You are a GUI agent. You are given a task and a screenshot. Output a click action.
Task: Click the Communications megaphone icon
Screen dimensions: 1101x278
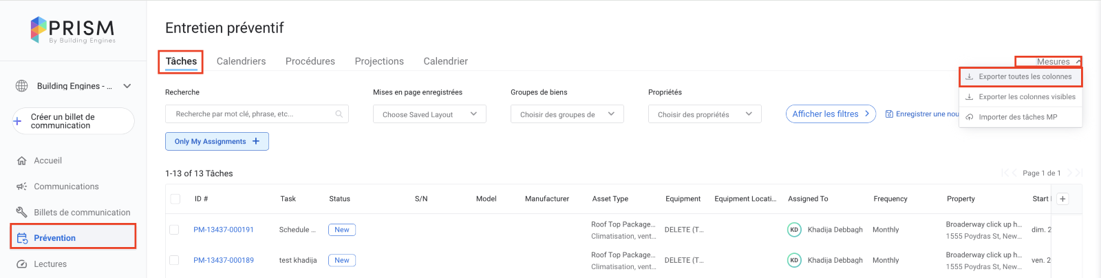coord(21,186)
